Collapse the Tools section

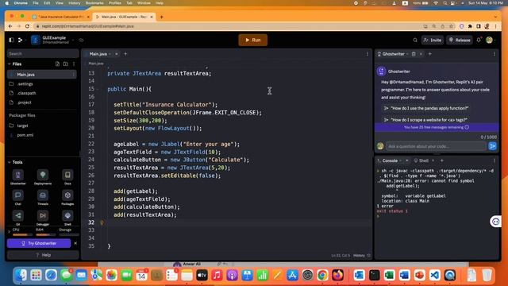9,162
